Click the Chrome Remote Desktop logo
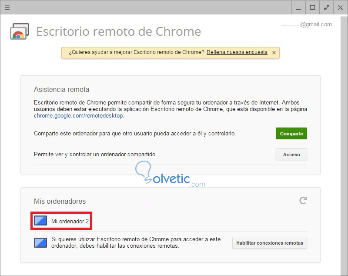 pos(20,31)
